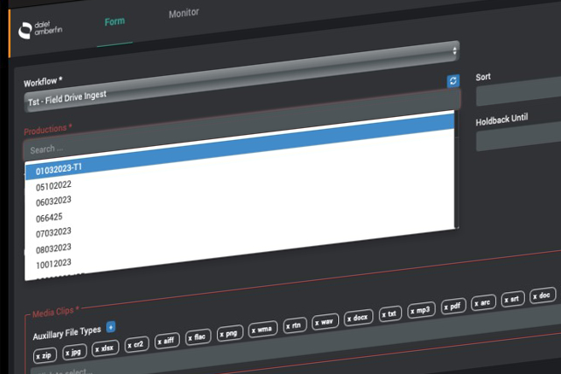Open the top select box with up-down arrows
Screen dimensions: 561x374
454,50
